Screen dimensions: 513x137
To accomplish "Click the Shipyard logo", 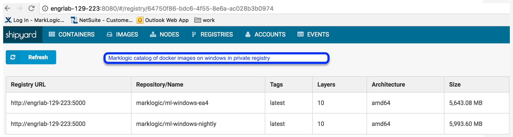I will click(x=21, y=35).
